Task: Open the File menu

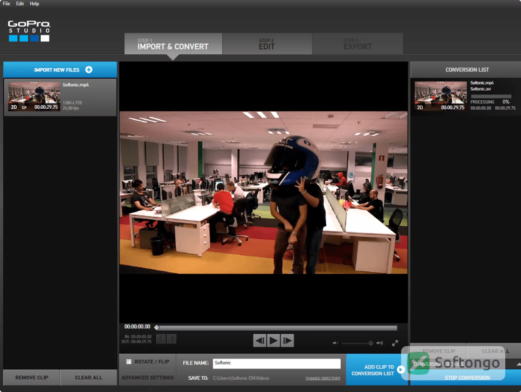Action: [7, 4]
